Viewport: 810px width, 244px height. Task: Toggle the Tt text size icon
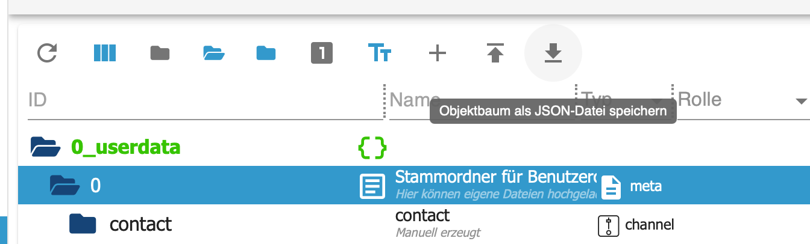pos(380,53)
